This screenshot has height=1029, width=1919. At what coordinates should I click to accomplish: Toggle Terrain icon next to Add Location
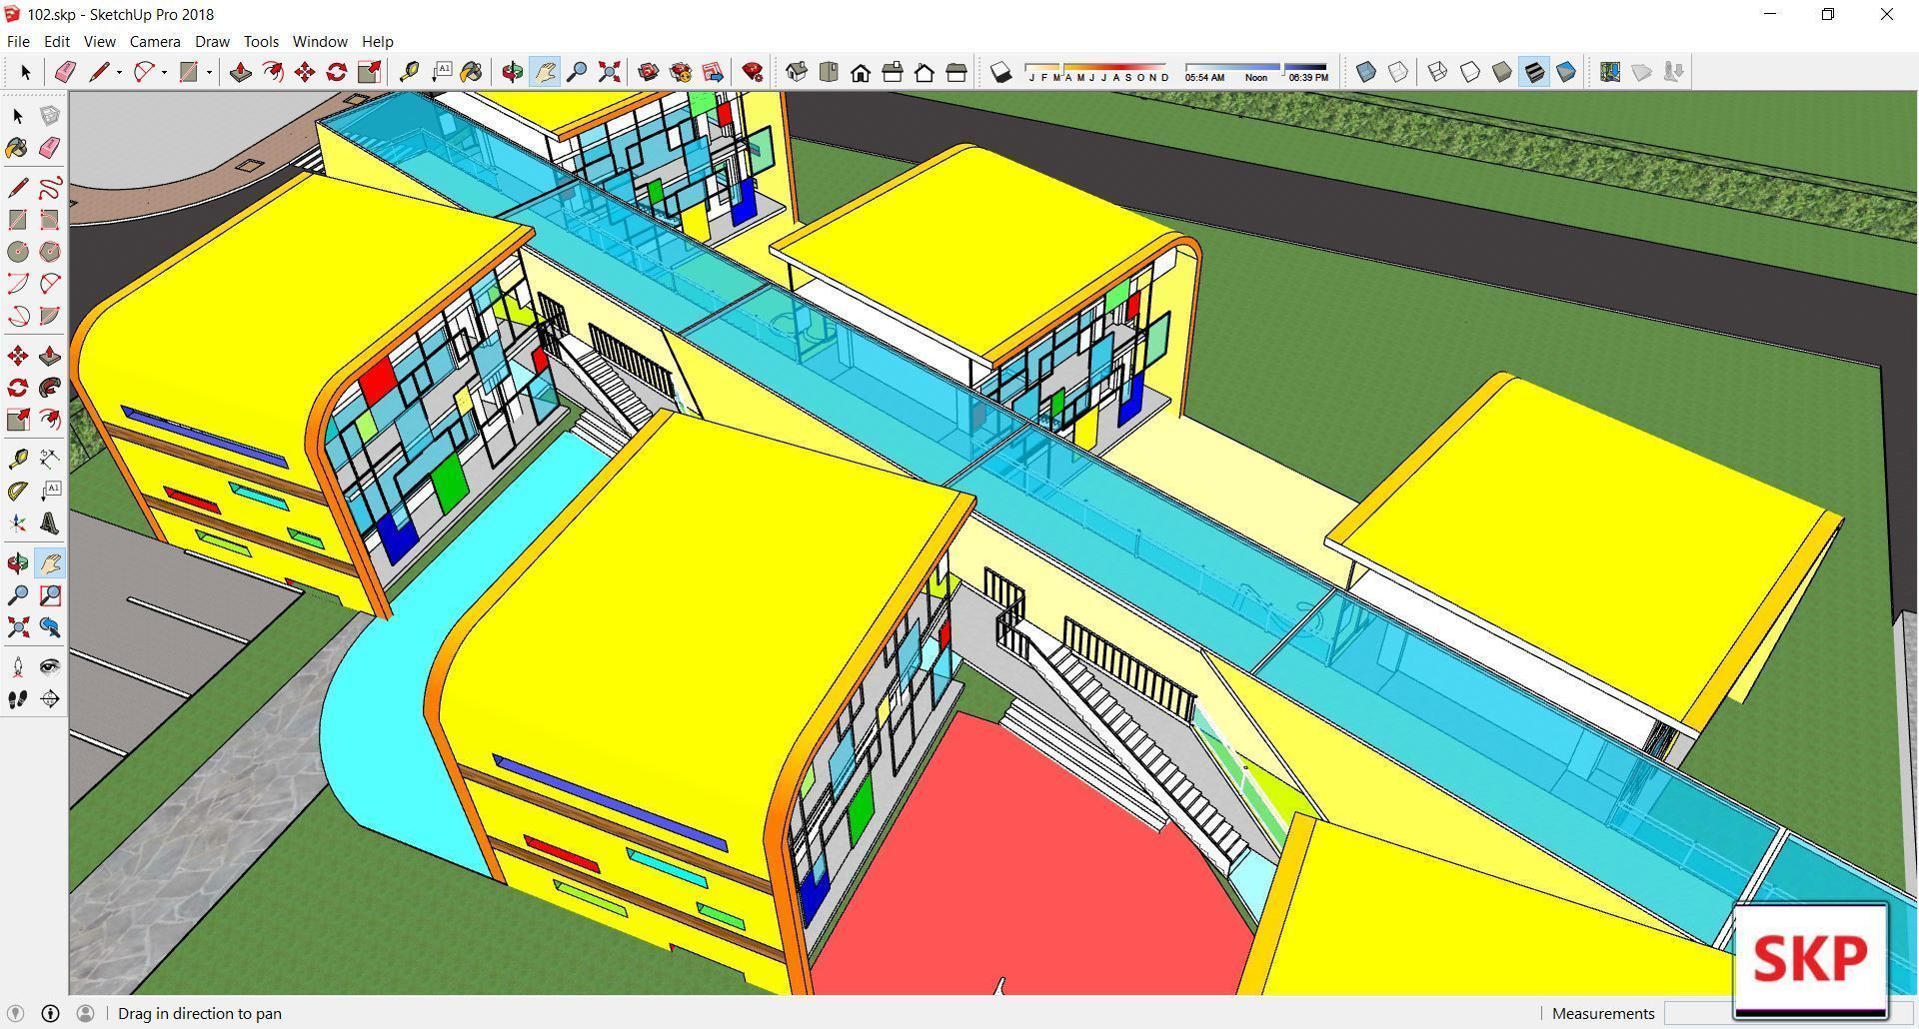(1642, 72)
